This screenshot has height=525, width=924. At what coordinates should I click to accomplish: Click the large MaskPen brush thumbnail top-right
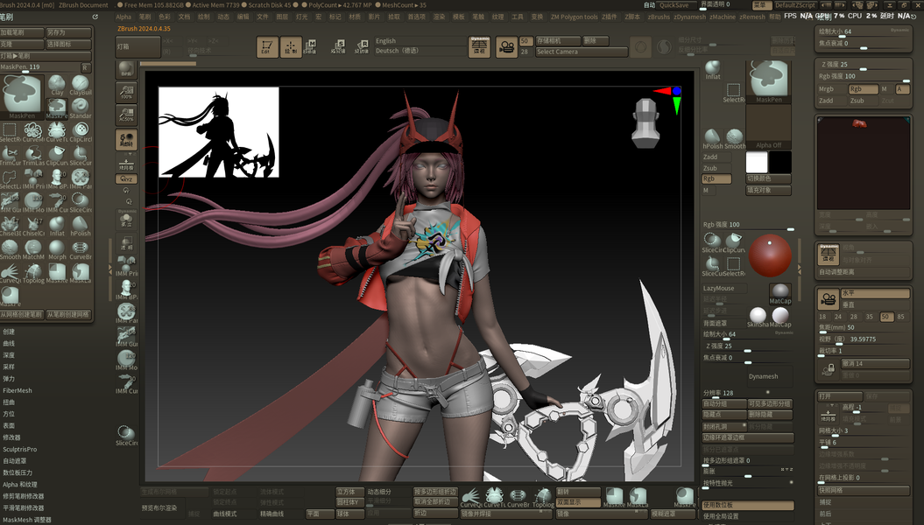pyautogui.click(x=768, y=81)
